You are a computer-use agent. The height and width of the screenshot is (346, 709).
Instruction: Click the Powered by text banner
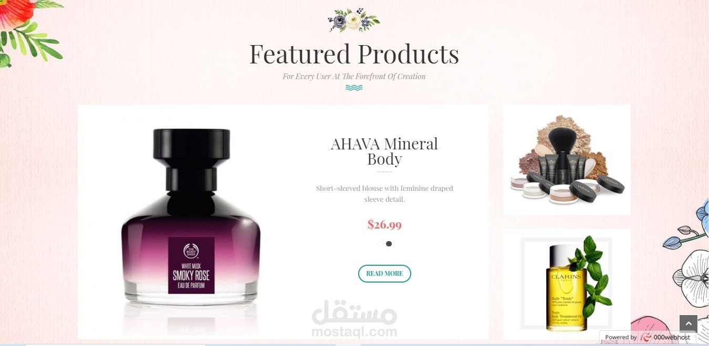(x=648, y=337)
